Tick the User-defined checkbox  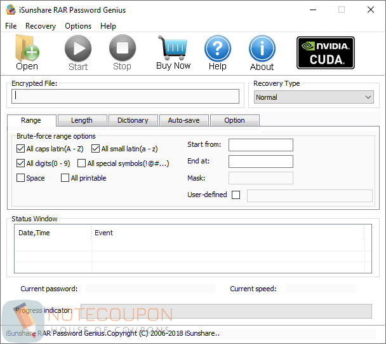point(236,195)
